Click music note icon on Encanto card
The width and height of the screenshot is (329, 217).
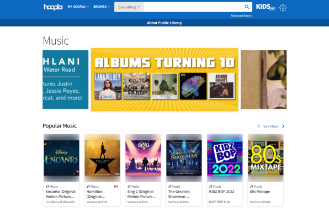coord(47,187)
